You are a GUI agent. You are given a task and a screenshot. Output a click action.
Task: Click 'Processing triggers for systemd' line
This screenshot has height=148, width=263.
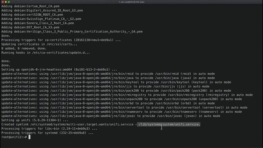[47, 133]
